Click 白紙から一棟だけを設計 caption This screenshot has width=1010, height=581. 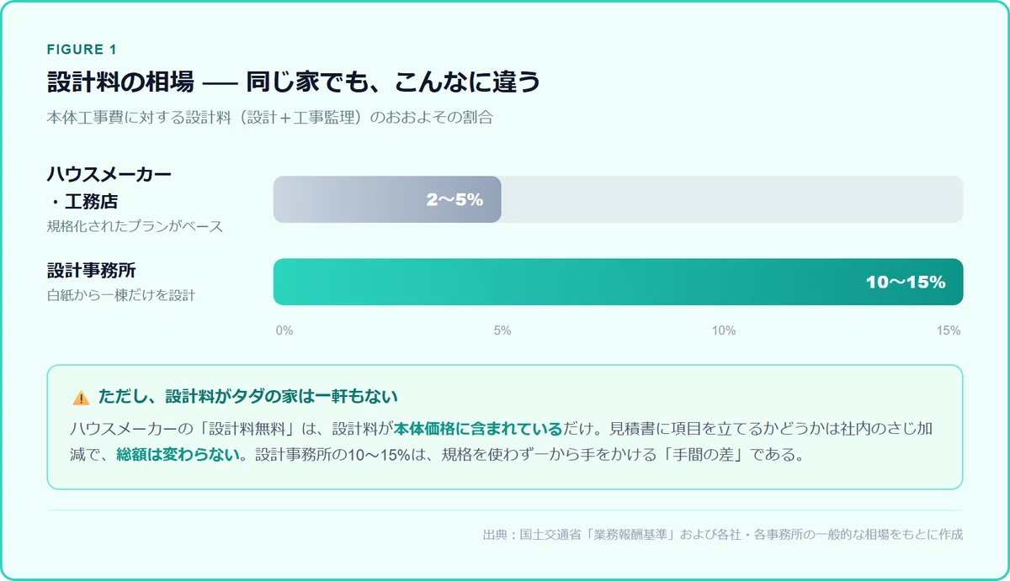coord(121,295)
